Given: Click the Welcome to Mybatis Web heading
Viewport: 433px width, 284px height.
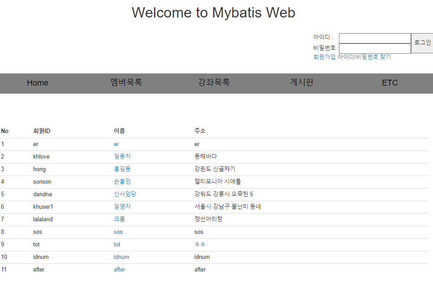Looking at the screenshot, I should click(x=214, y=13).
